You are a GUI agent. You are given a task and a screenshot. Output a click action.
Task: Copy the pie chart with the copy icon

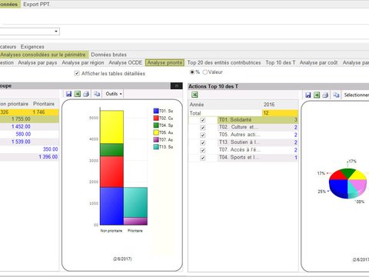tap(336, 95)
